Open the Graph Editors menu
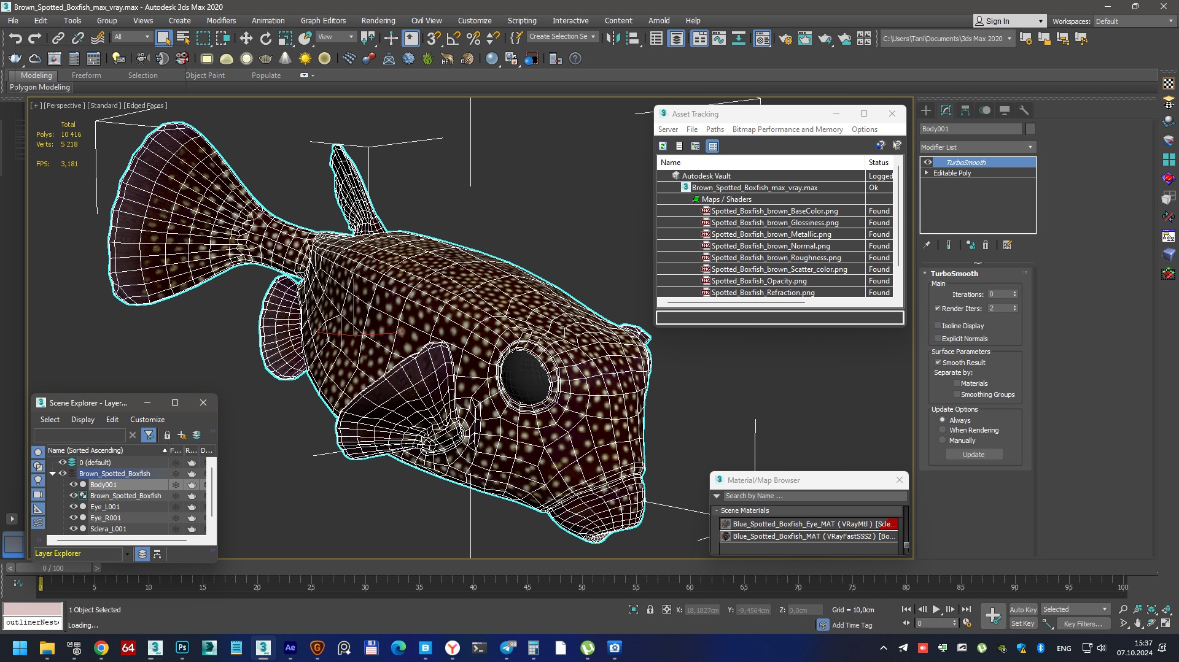The width and height of the screenshot is (1179, 662). pyautogui.click(x=323, y=20)
